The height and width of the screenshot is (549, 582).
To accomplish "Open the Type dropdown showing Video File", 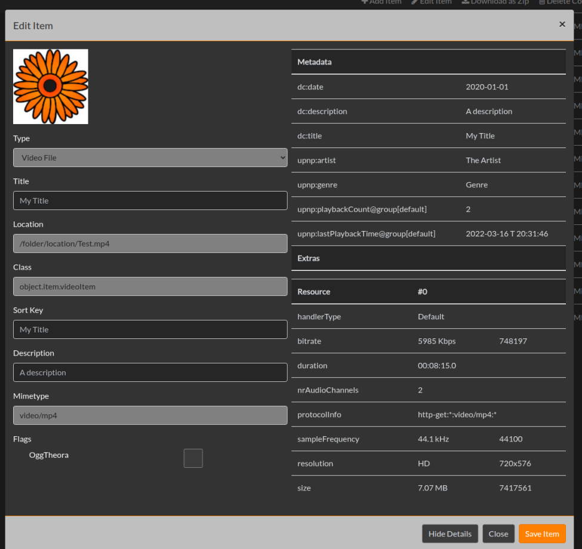I will (150, 158).
